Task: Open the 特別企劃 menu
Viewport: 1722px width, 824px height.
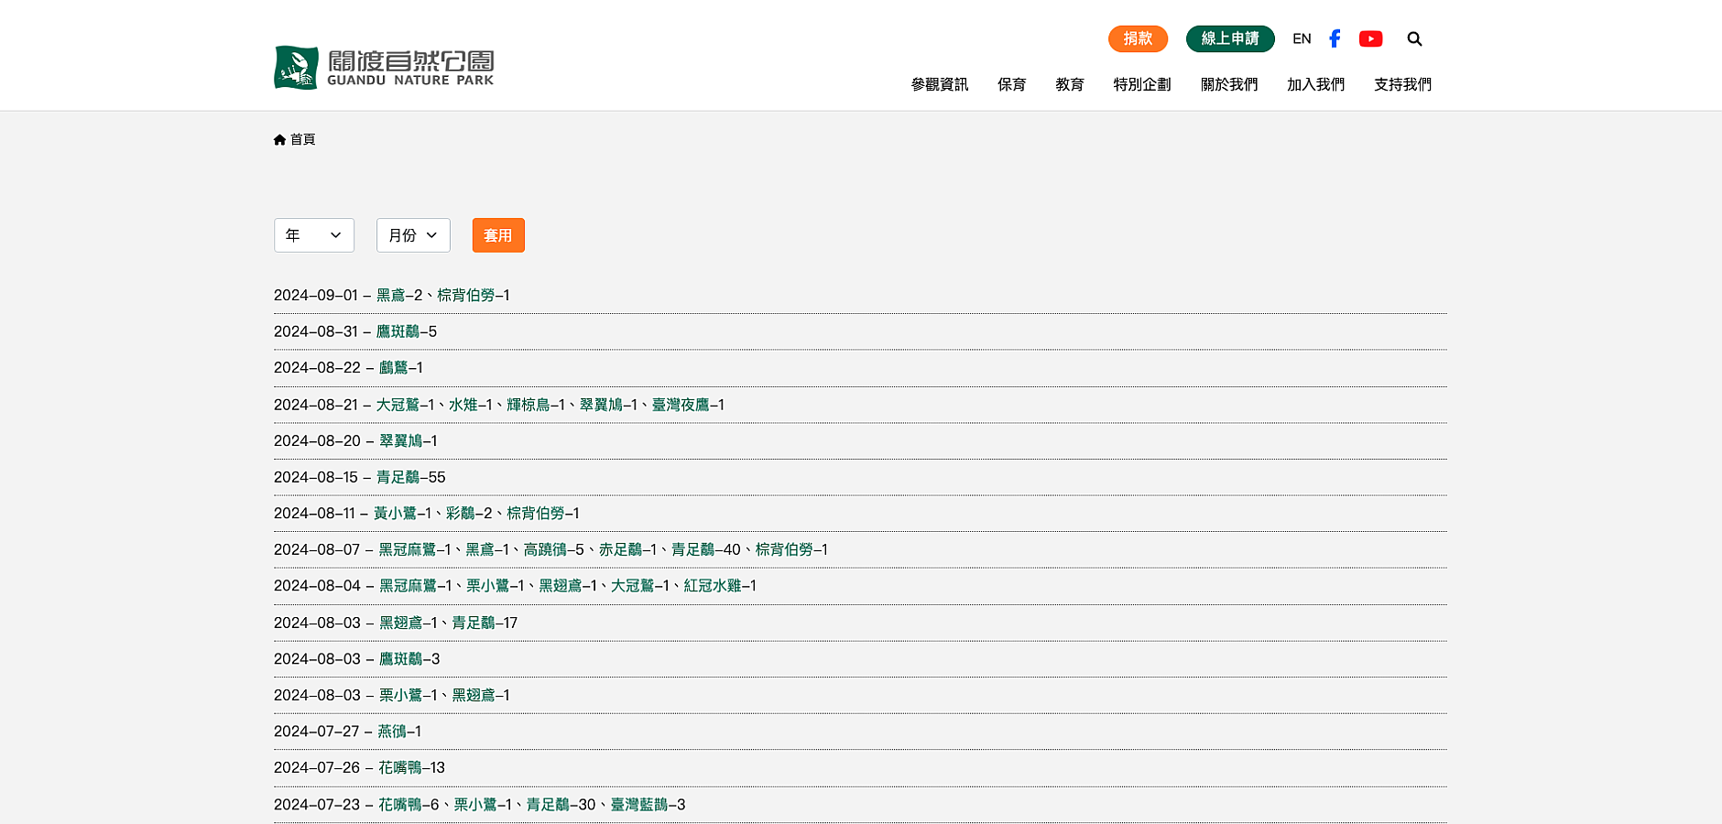Action: click(1141, 84)
